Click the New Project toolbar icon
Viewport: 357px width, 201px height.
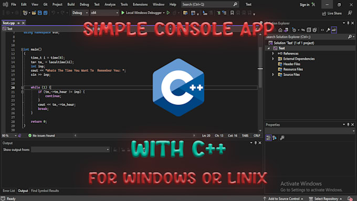point(25,13)
